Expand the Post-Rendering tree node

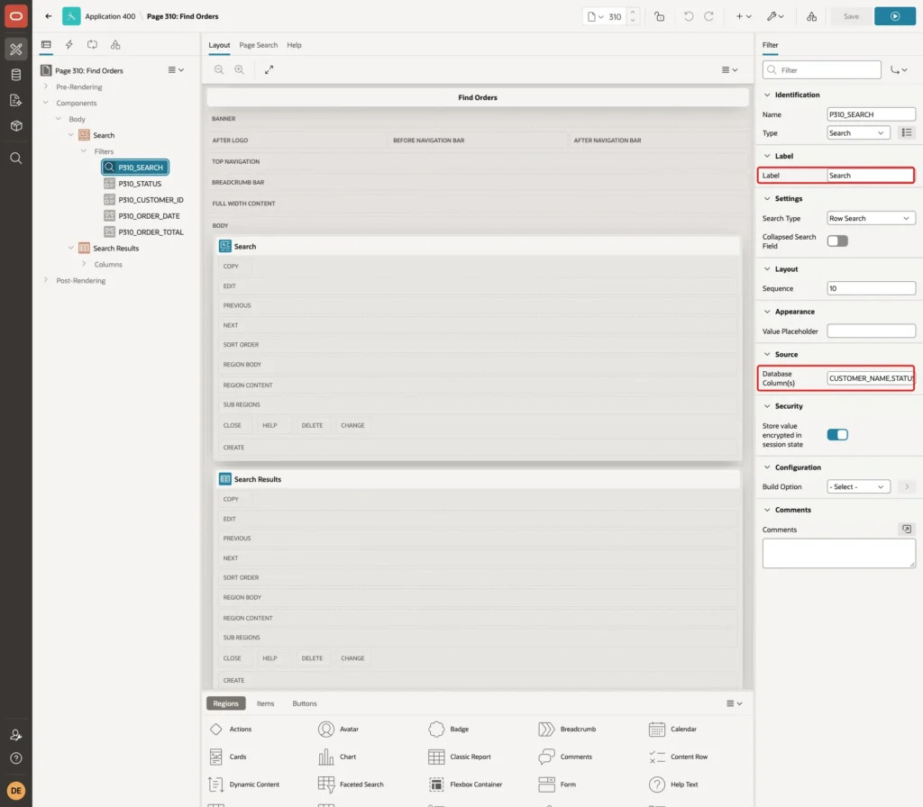coord(46,281)
